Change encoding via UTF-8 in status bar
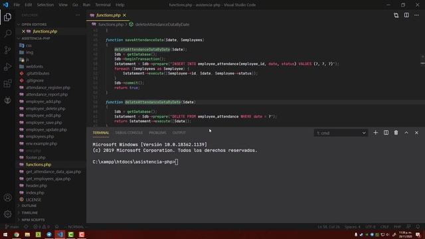The height and width of the screenshot is (239, 425). [371, 227]
